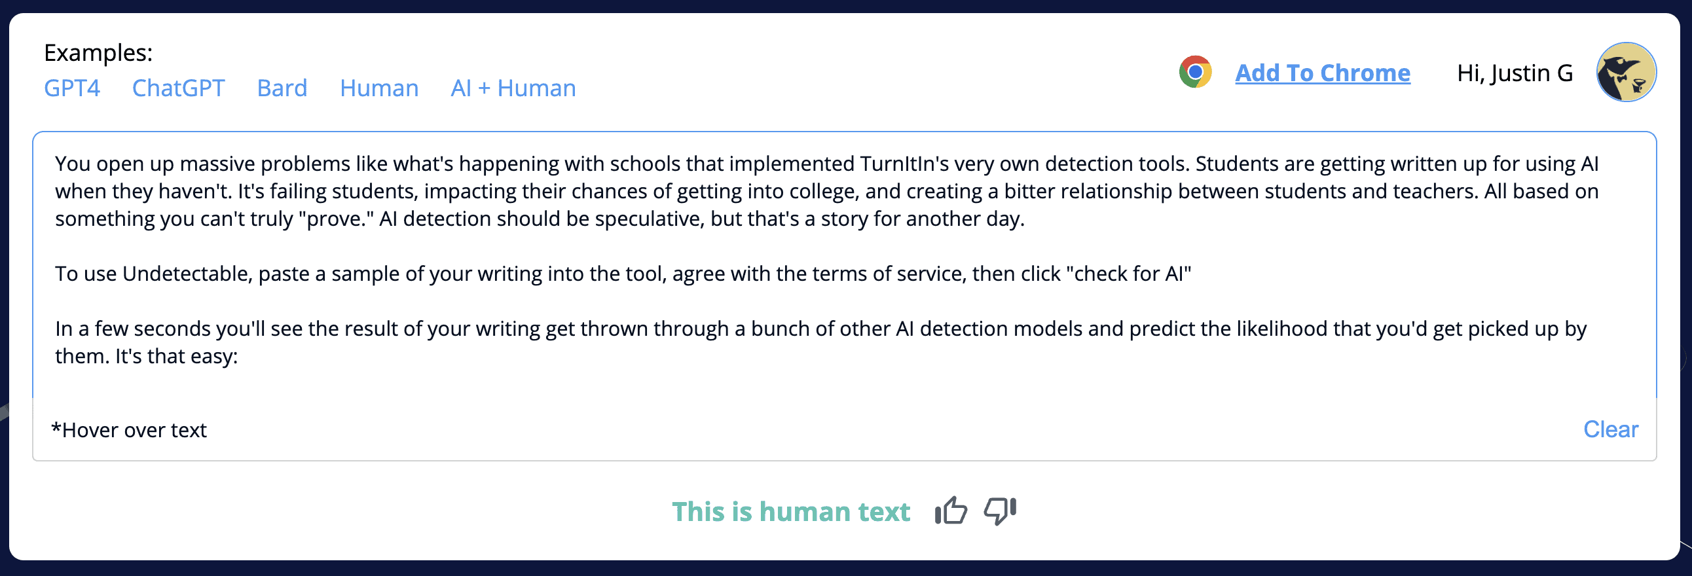Viewport: 1692px width, 576px height.
Task: Click the Chrome logo icon
Action: pos(1195,72)
